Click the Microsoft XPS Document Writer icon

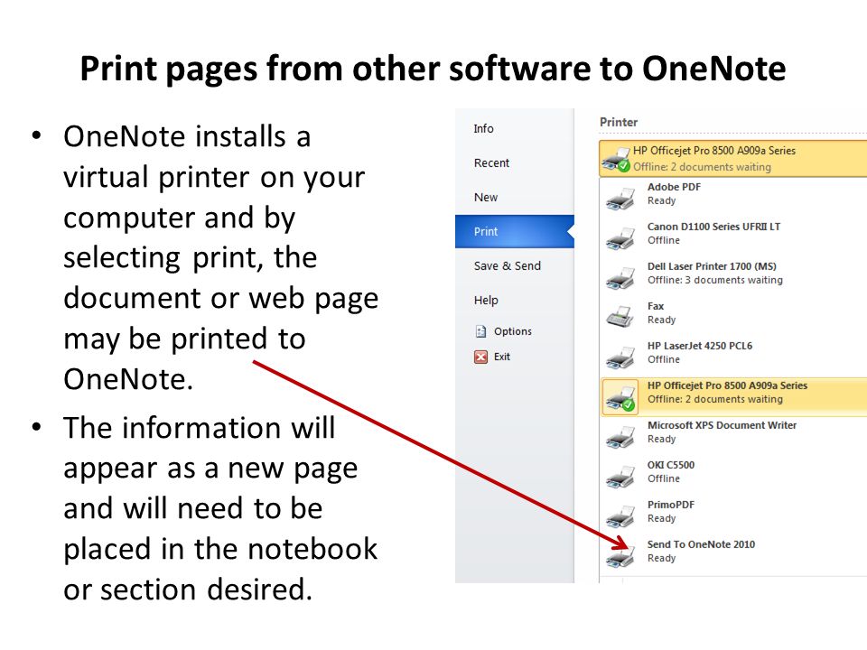pos(620,437)
